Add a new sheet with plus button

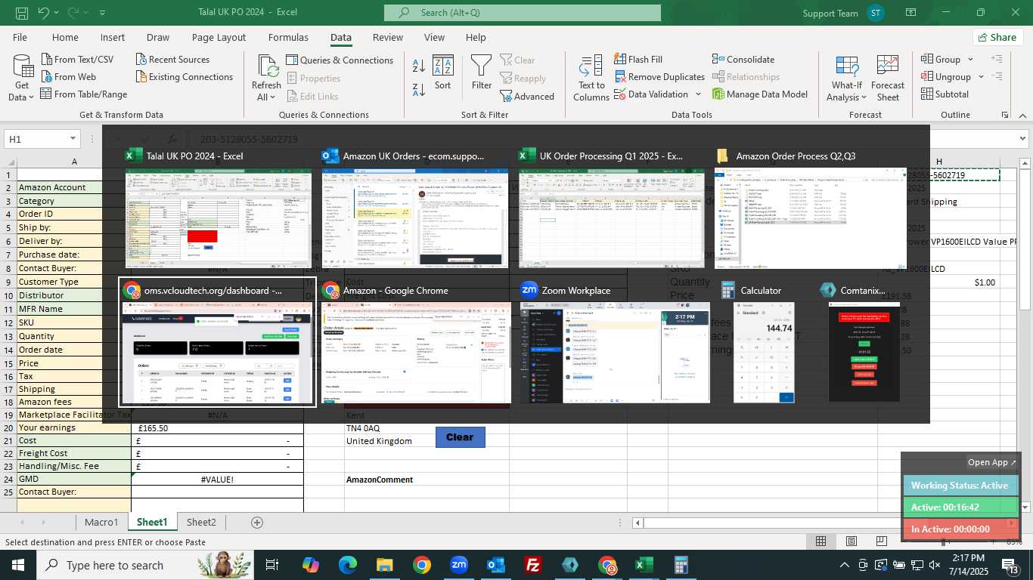tap(257, 523)
